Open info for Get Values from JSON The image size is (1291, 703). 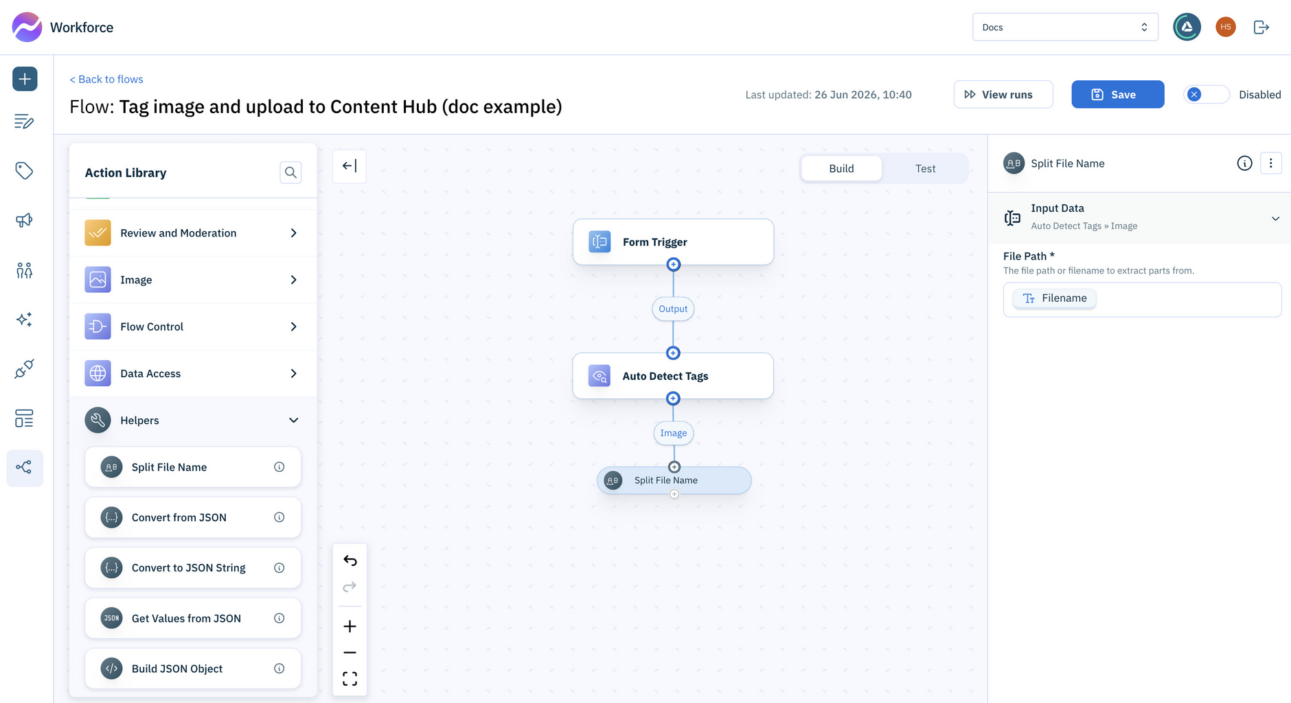pyautogui.click(x=279, y=618)
